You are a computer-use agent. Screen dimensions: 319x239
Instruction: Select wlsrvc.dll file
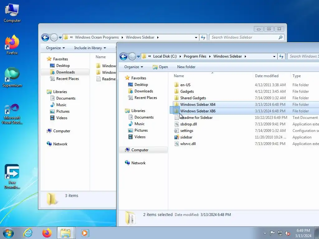188,144
